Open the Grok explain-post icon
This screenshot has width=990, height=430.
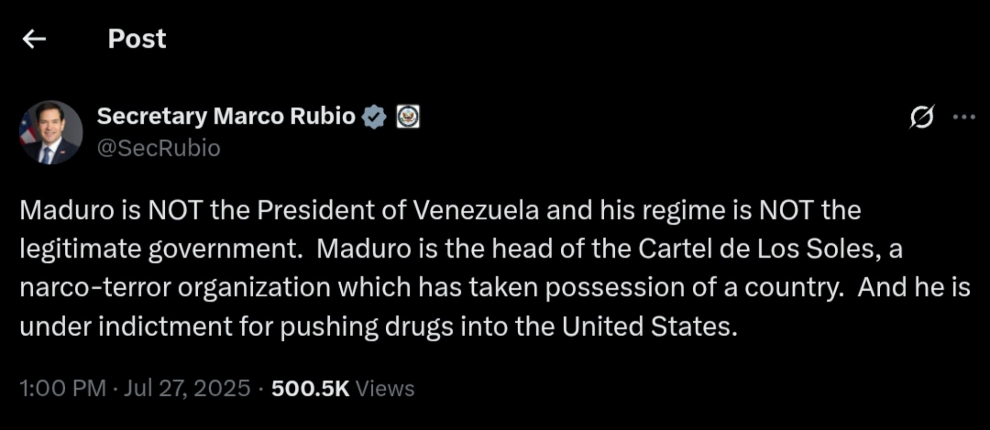point(921,117)
